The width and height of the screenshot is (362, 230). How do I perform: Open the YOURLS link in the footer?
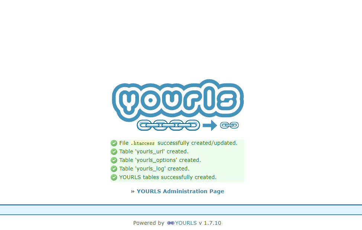186,223
